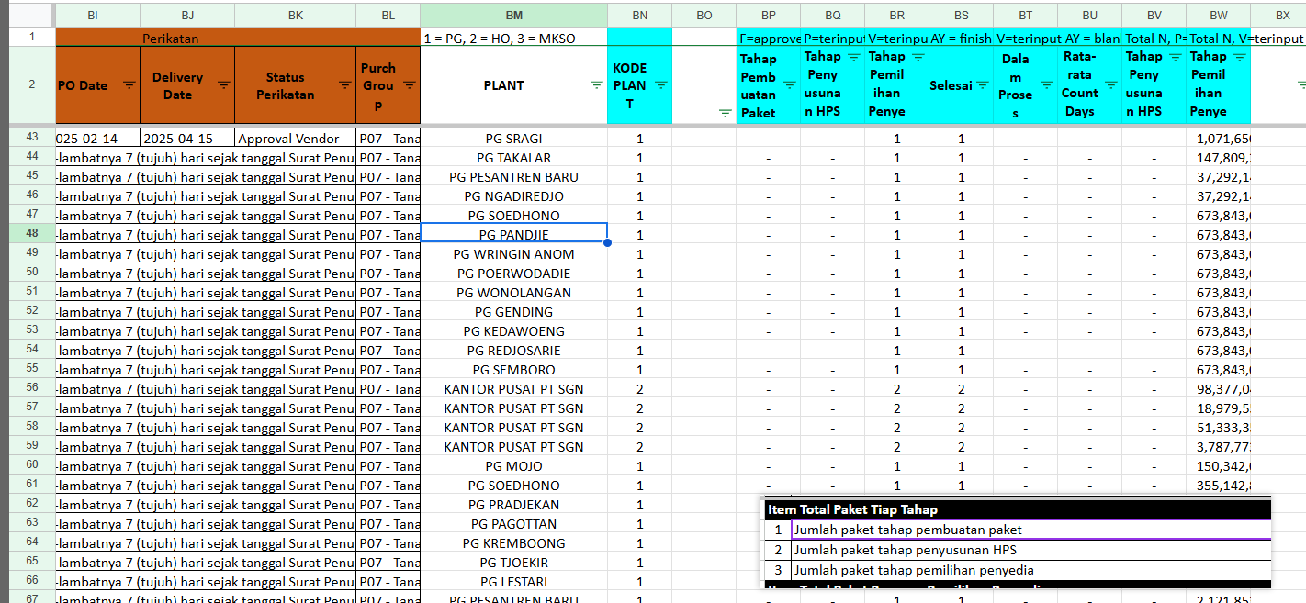Select the column BM header
The height and width of the screenshot is (603, 1306).
[x=513, y=16]
